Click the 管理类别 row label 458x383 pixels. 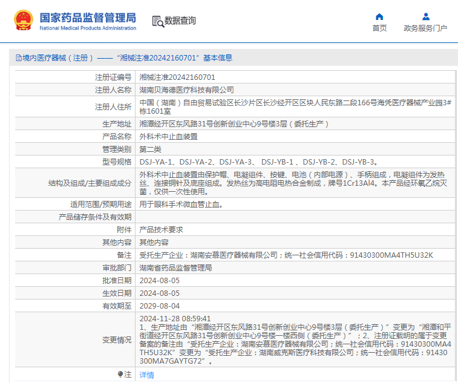(x=117, y=149)
